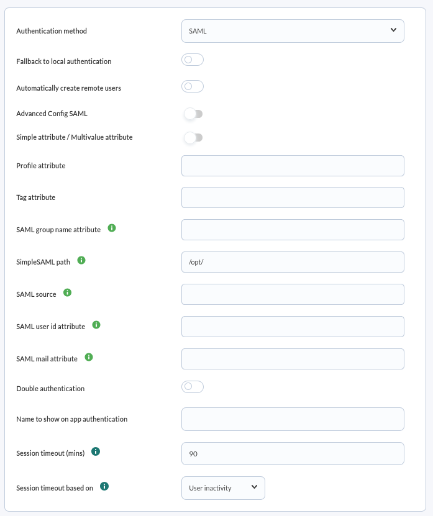433x516 pixels.
Task: Toggle Simple attribute / Multivalue attribute switch
Action: [x=193, y=138]
